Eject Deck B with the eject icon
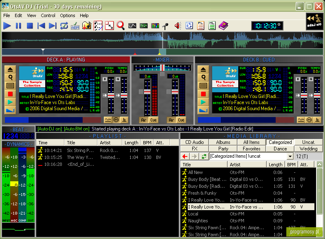 point(203,70)
